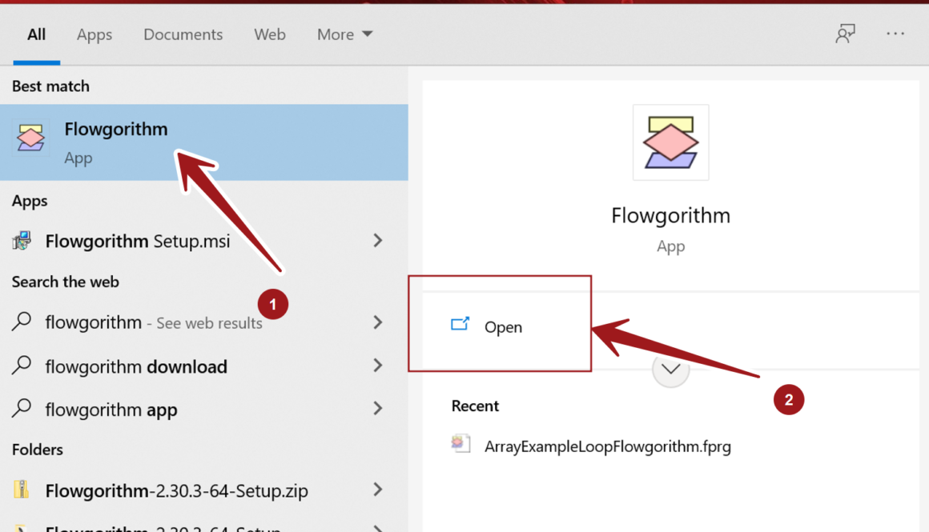Click the search icon beside flowgorithm download
The height and width of the screenshot is (532, 929).
pos(22,366)
